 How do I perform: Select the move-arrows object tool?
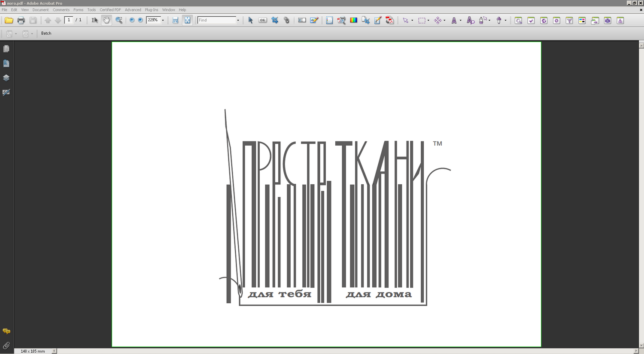click(438, 20)
